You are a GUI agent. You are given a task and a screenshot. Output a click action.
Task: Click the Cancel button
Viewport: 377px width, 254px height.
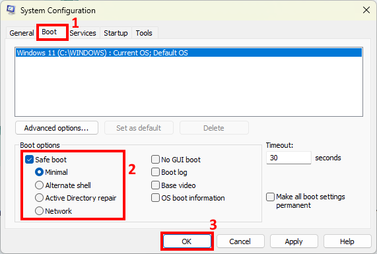(240, 241)
